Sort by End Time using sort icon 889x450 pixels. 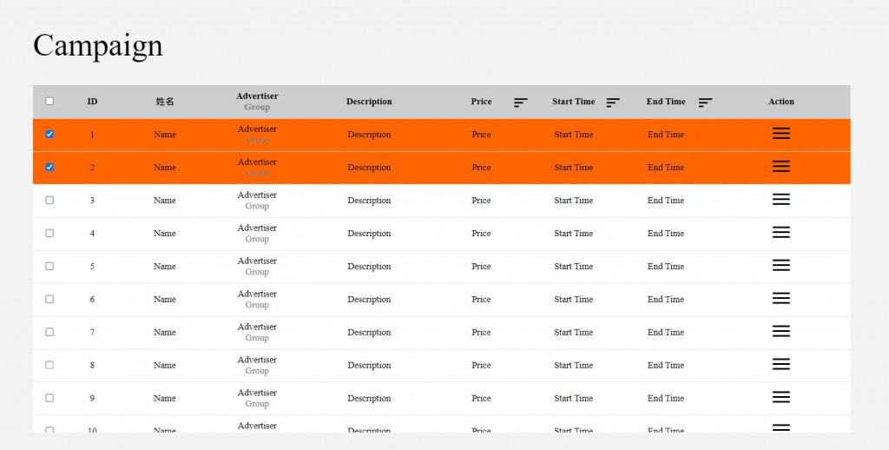tap(705, 103)
